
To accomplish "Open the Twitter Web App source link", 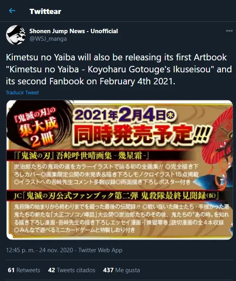I will click(100, 250).
